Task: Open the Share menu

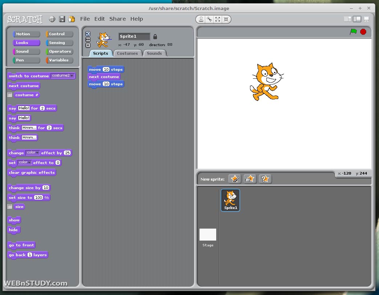Action: pyautogui.click(x=117, y=19)
